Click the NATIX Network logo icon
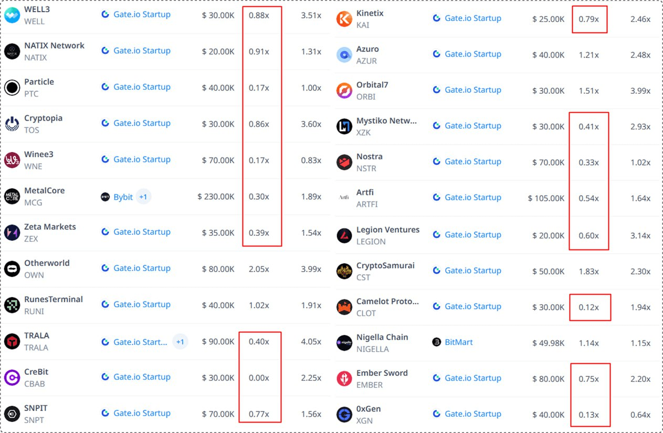Viewport: 663px width, 433px height. coord(12,51)
